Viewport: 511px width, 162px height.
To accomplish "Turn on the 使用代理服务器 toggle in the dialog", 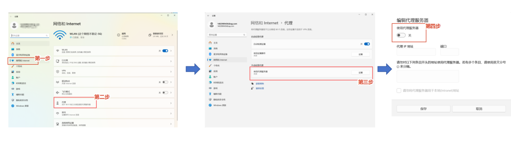I will (400, 35).
